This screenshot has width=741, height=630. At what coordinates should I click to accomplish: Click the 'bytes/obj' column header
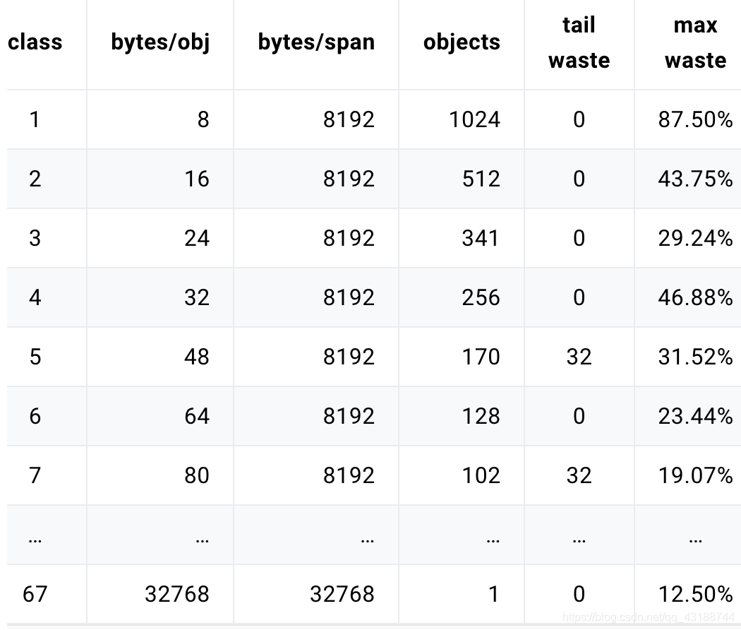[160, 42]
